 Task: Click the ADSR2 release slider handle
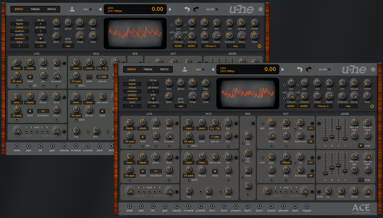(x=345, y=171)
